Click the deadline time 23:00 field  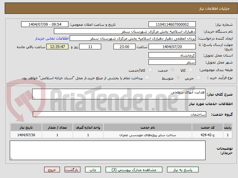tap(125, 47)
